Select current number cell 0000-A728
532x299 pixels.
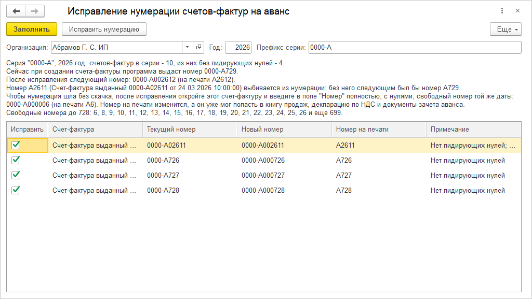[x=190, y=190]
